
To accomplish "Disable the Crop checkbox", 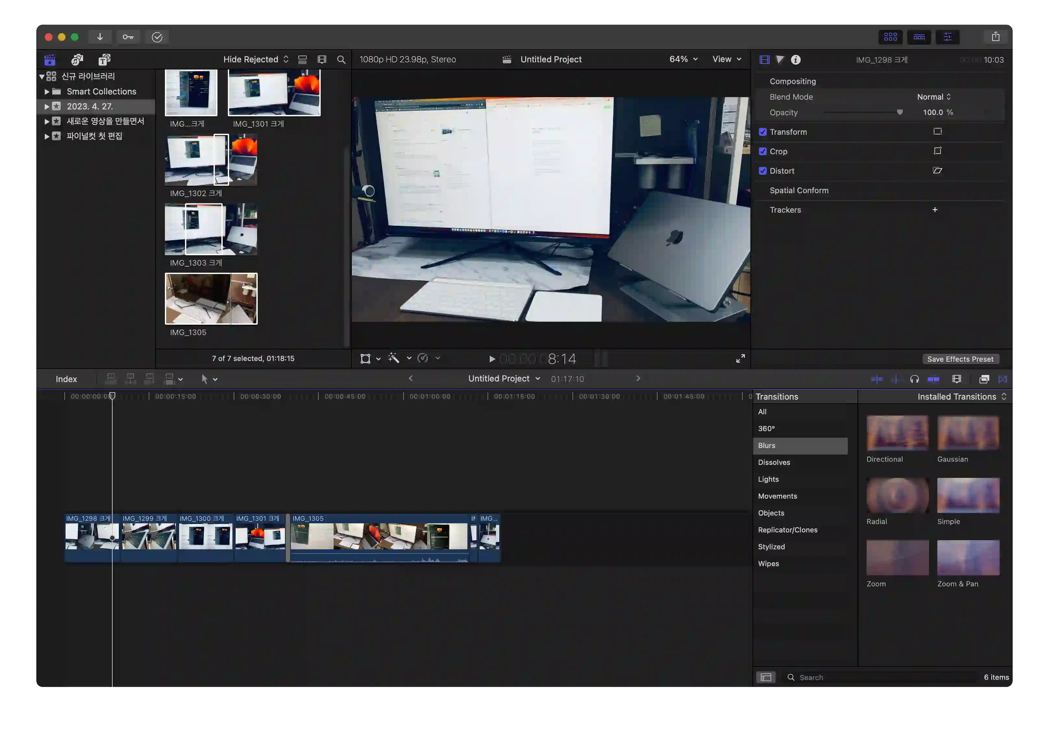I will tap(762, 151).
